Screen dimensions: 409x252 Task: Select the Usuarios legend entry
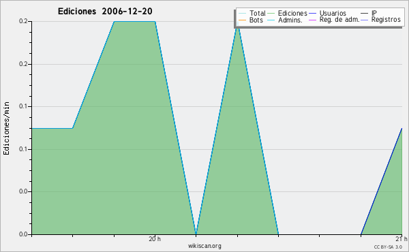point(328,13)
